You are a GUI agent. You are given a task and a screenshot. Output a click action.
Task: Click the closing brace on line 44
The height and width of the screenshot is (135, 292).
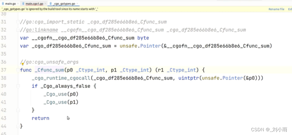pyautogui.click(x=21, y=126)
